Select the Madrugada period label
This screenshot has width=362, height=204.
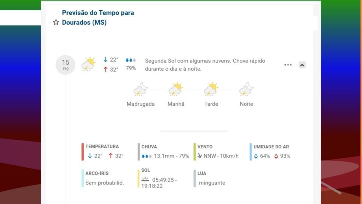140,104
